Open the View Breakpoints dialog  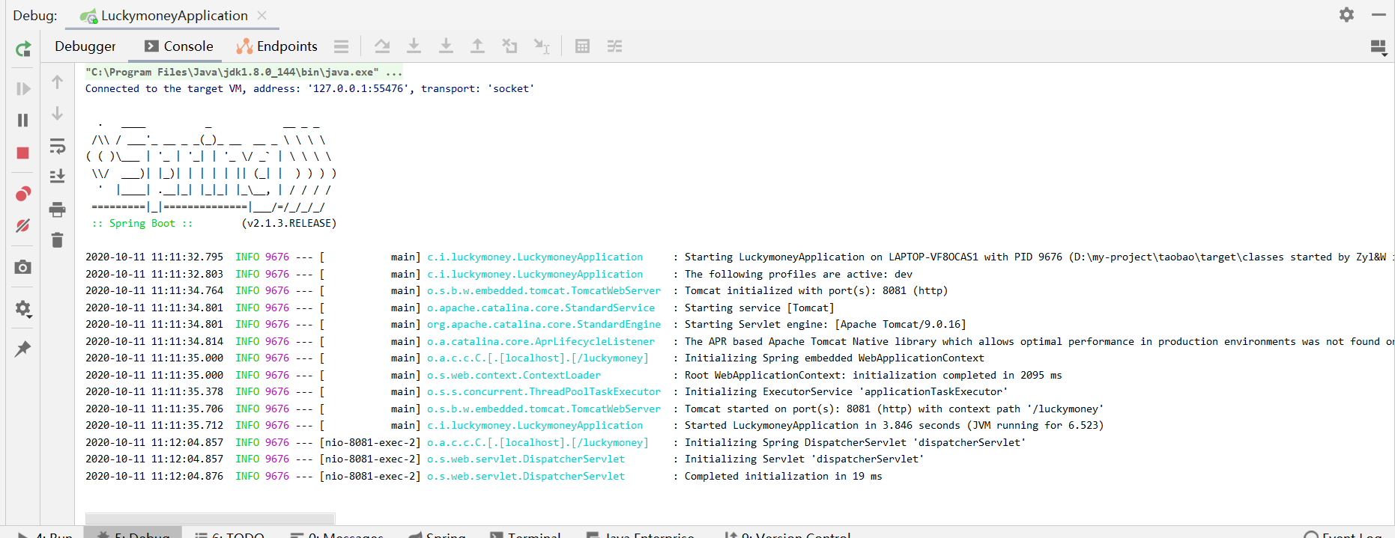tap(23, 194)
